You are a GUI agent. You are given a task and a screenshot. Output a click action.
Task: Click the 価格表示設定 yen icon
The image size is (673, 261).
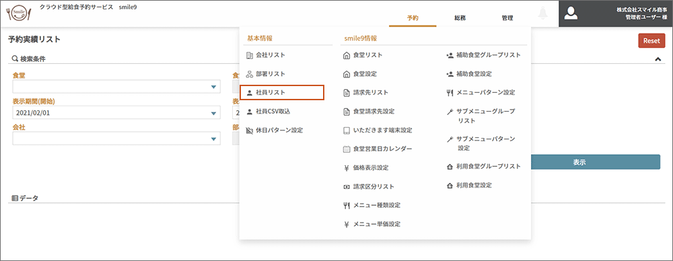pos(347,168)
